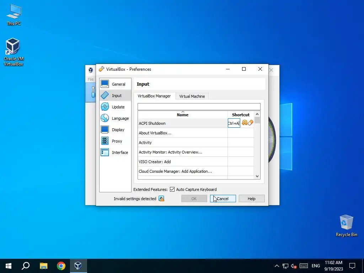Image resolution: width=364 pixels, height=273 pixels.
Task: Select Activity Monitor: Activity Overview... row
Action: tap(196, 152)
